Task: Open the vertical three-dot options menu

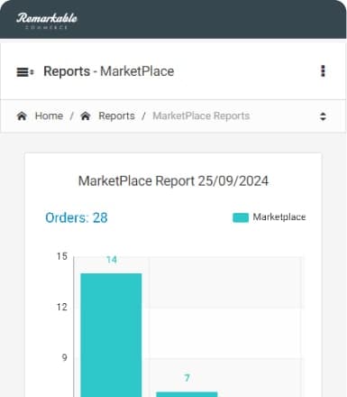Action: 323,71
